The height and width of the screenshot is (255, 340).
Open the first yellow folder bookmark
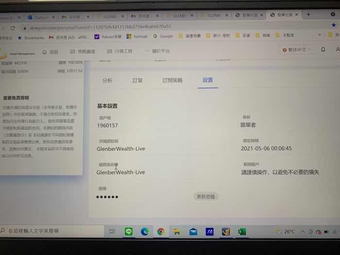(189, 36)
